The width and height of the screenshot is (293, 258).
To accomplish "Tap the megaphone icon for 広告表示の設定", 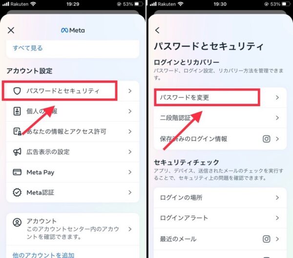I will tap(17, 152).
